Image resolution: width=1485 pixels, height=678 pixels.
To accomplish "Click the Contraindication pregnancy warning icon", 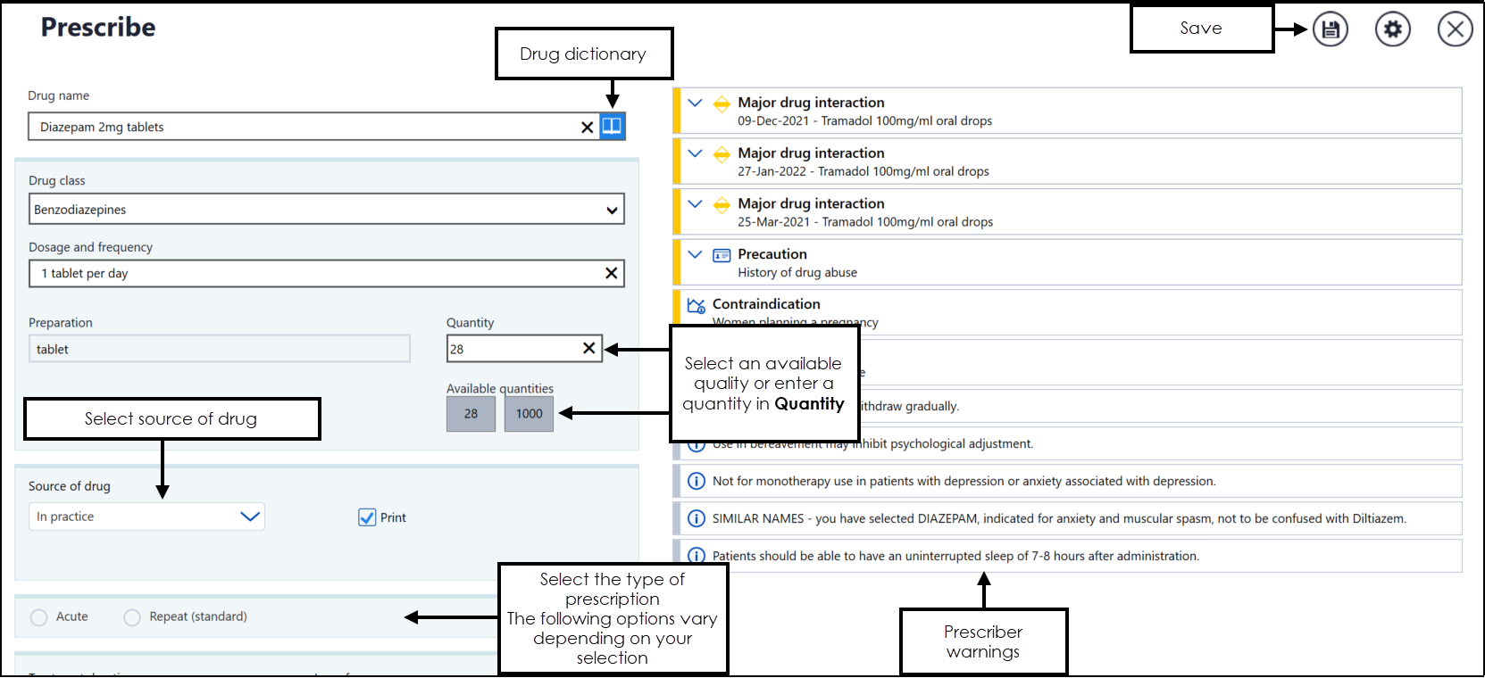I will tap(696, 305).
